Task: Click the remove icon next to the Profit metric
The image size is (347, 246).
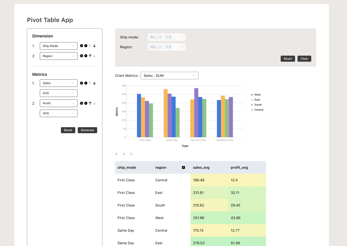Action: point(86,103)
